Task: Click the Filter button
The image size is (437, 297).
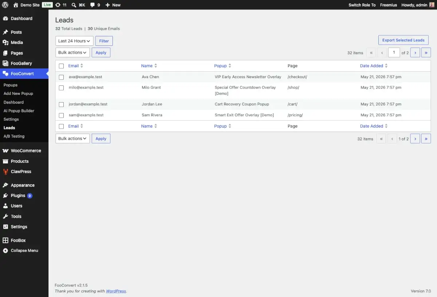Action: click(x=104, y=41)
